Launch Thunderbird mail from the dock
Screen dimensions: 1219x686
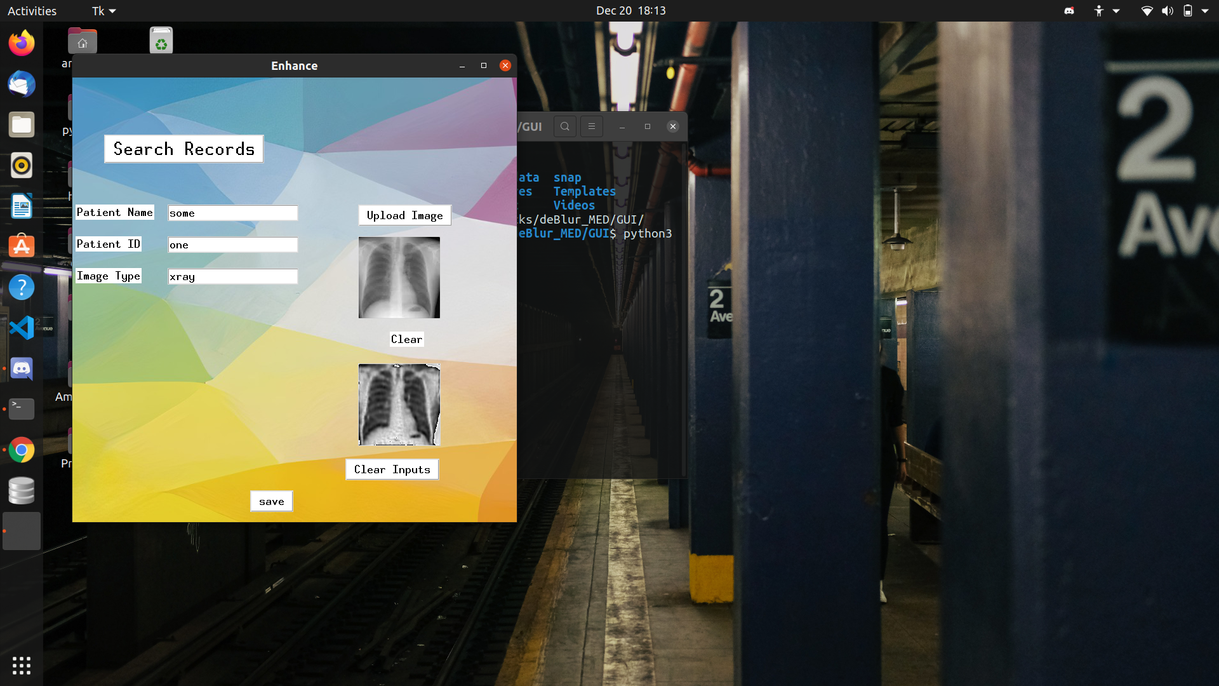tap(22, 84)
